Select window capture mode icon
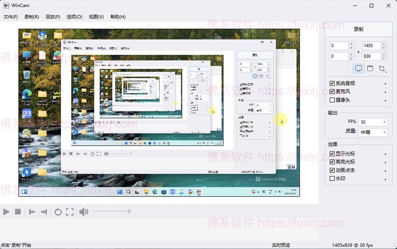The image size is (397, 249). pos(370,69)
